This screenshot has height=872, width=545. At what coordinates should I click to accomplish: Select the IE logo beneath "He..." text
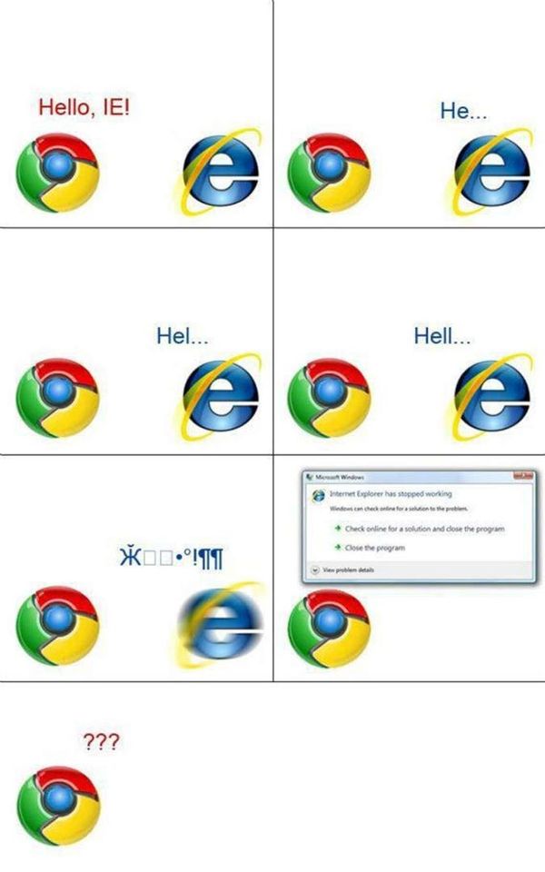[491, 172]
